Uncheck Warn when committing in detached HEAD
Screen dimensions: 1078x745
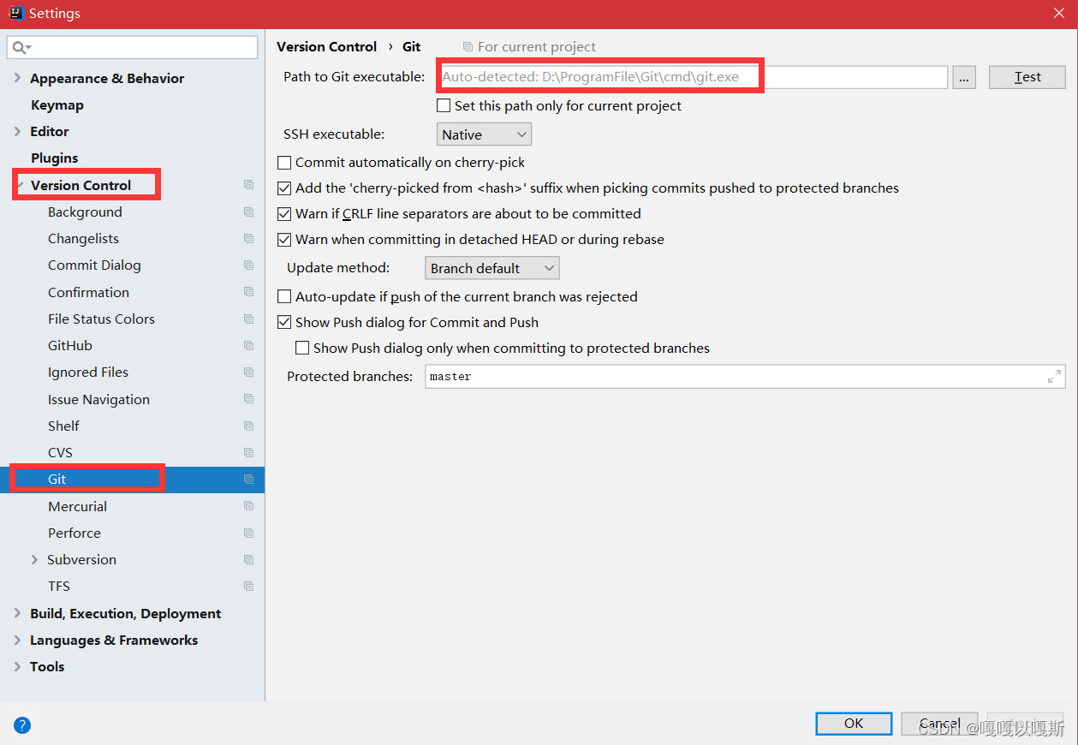point(284,239)
